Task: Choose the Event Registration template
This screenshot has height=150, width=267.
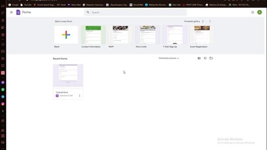Action: (x=202, y=35)
